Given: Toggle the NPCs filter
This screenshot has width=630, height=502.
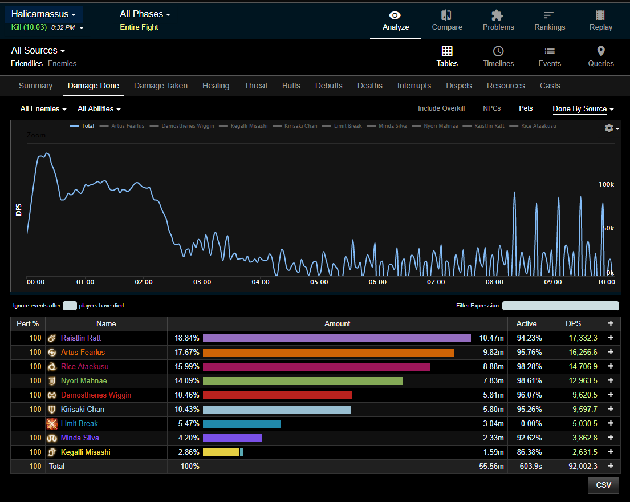Looking at the screenshot, I should click(492, 108).
